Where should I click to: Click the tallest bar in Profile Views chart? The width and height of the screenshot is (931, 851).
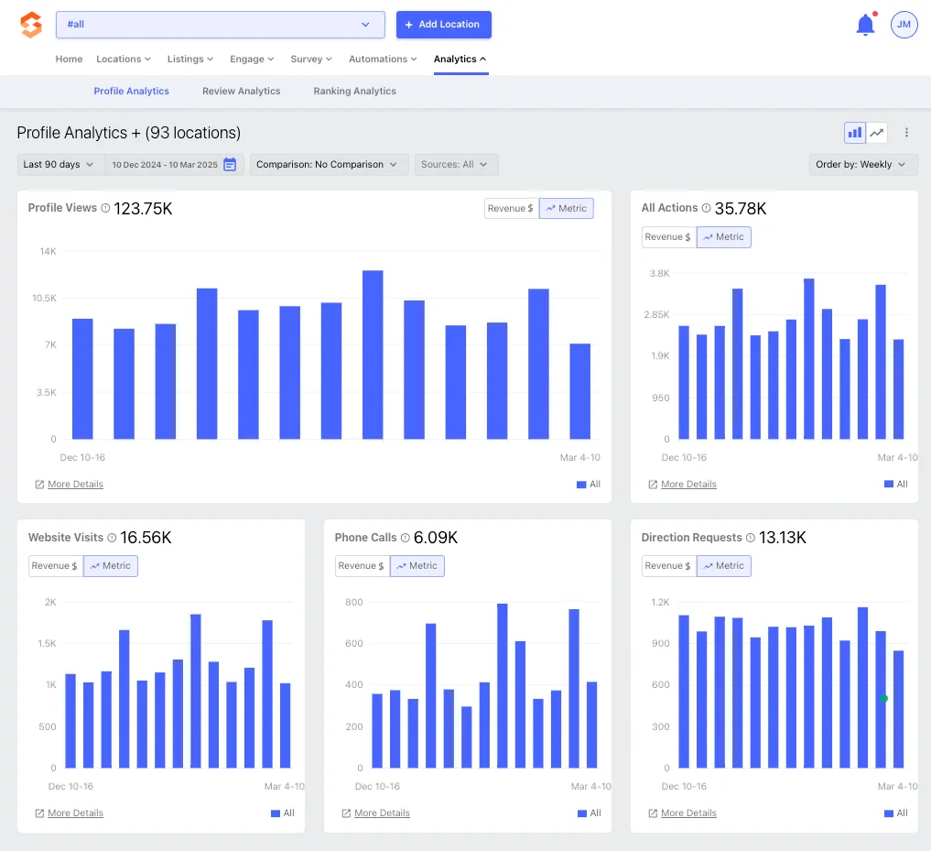pos(373,355)
